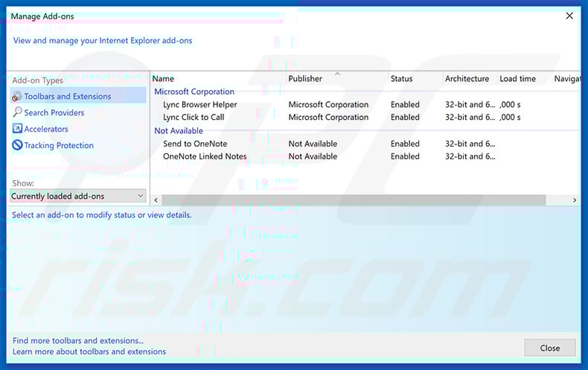This screenshot has width=588, height=370.
Task: Click the Close button
Action: (550, 348)
